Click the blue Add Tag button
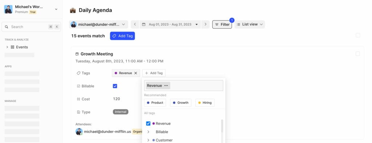Viewport: 372px width, 143px height. tap(122, 36)
